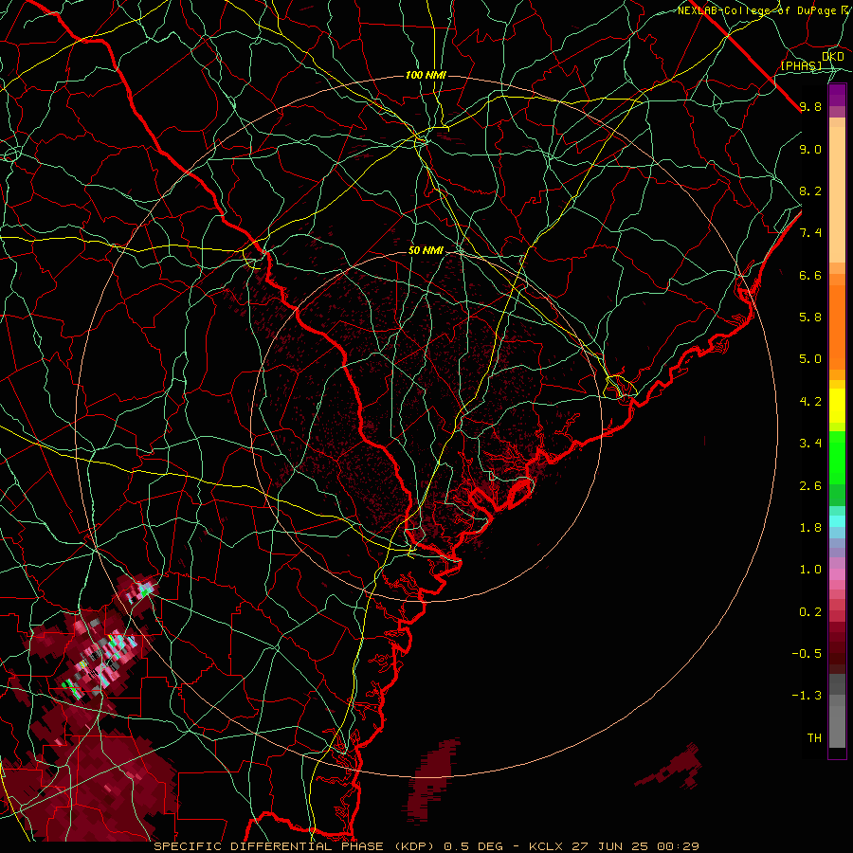
Task: Click the 8.2 scale label
Action: (810, 191)
